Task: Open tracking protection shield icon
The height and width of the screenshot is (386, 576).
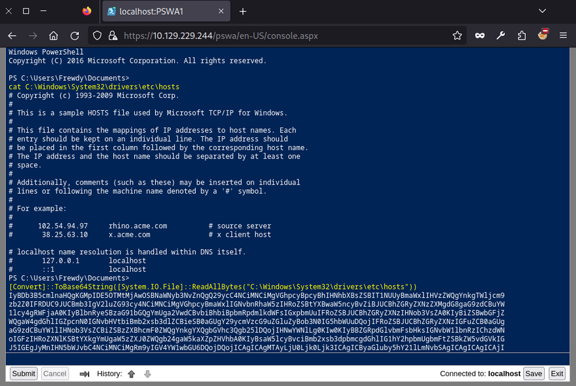Action: coord(97,36)
